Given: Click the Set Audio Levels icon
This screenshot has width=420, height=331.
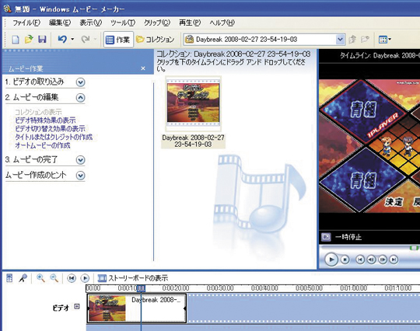Looking at the screenshot, I should coord(9,278).
